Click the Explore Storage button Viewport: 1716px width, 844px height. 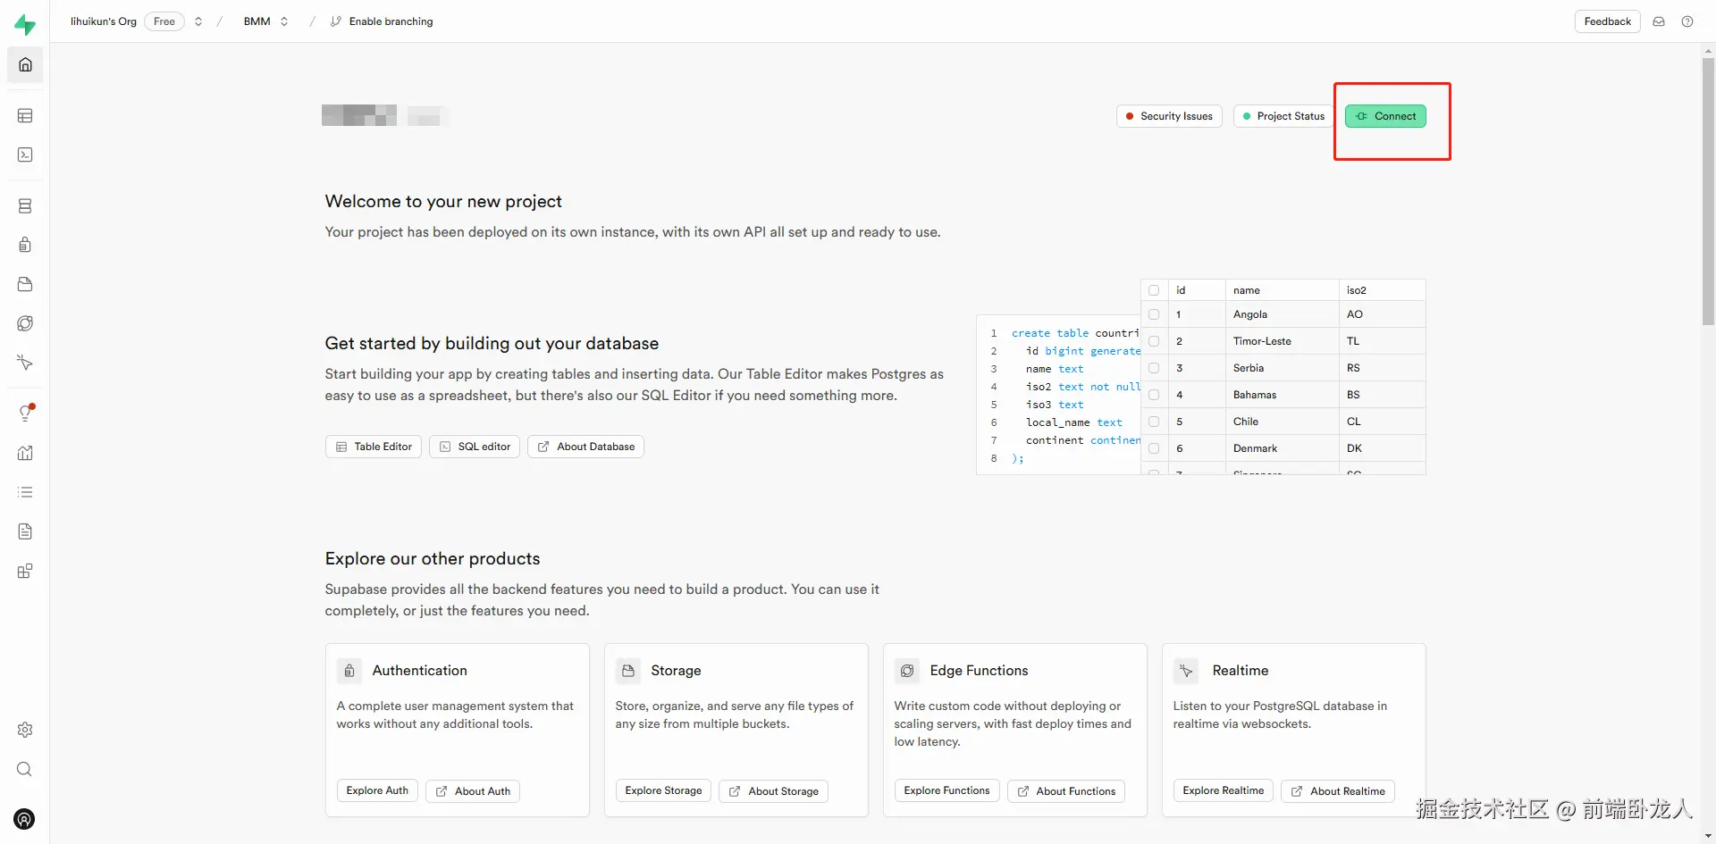point(663,790)
